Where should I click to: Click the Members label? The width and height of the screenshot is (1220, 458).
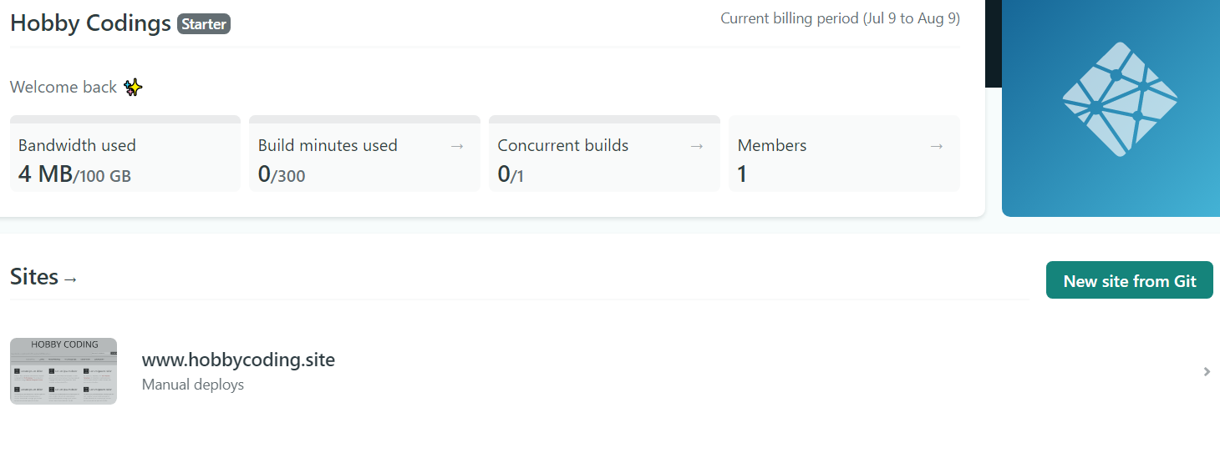point(772,145)
